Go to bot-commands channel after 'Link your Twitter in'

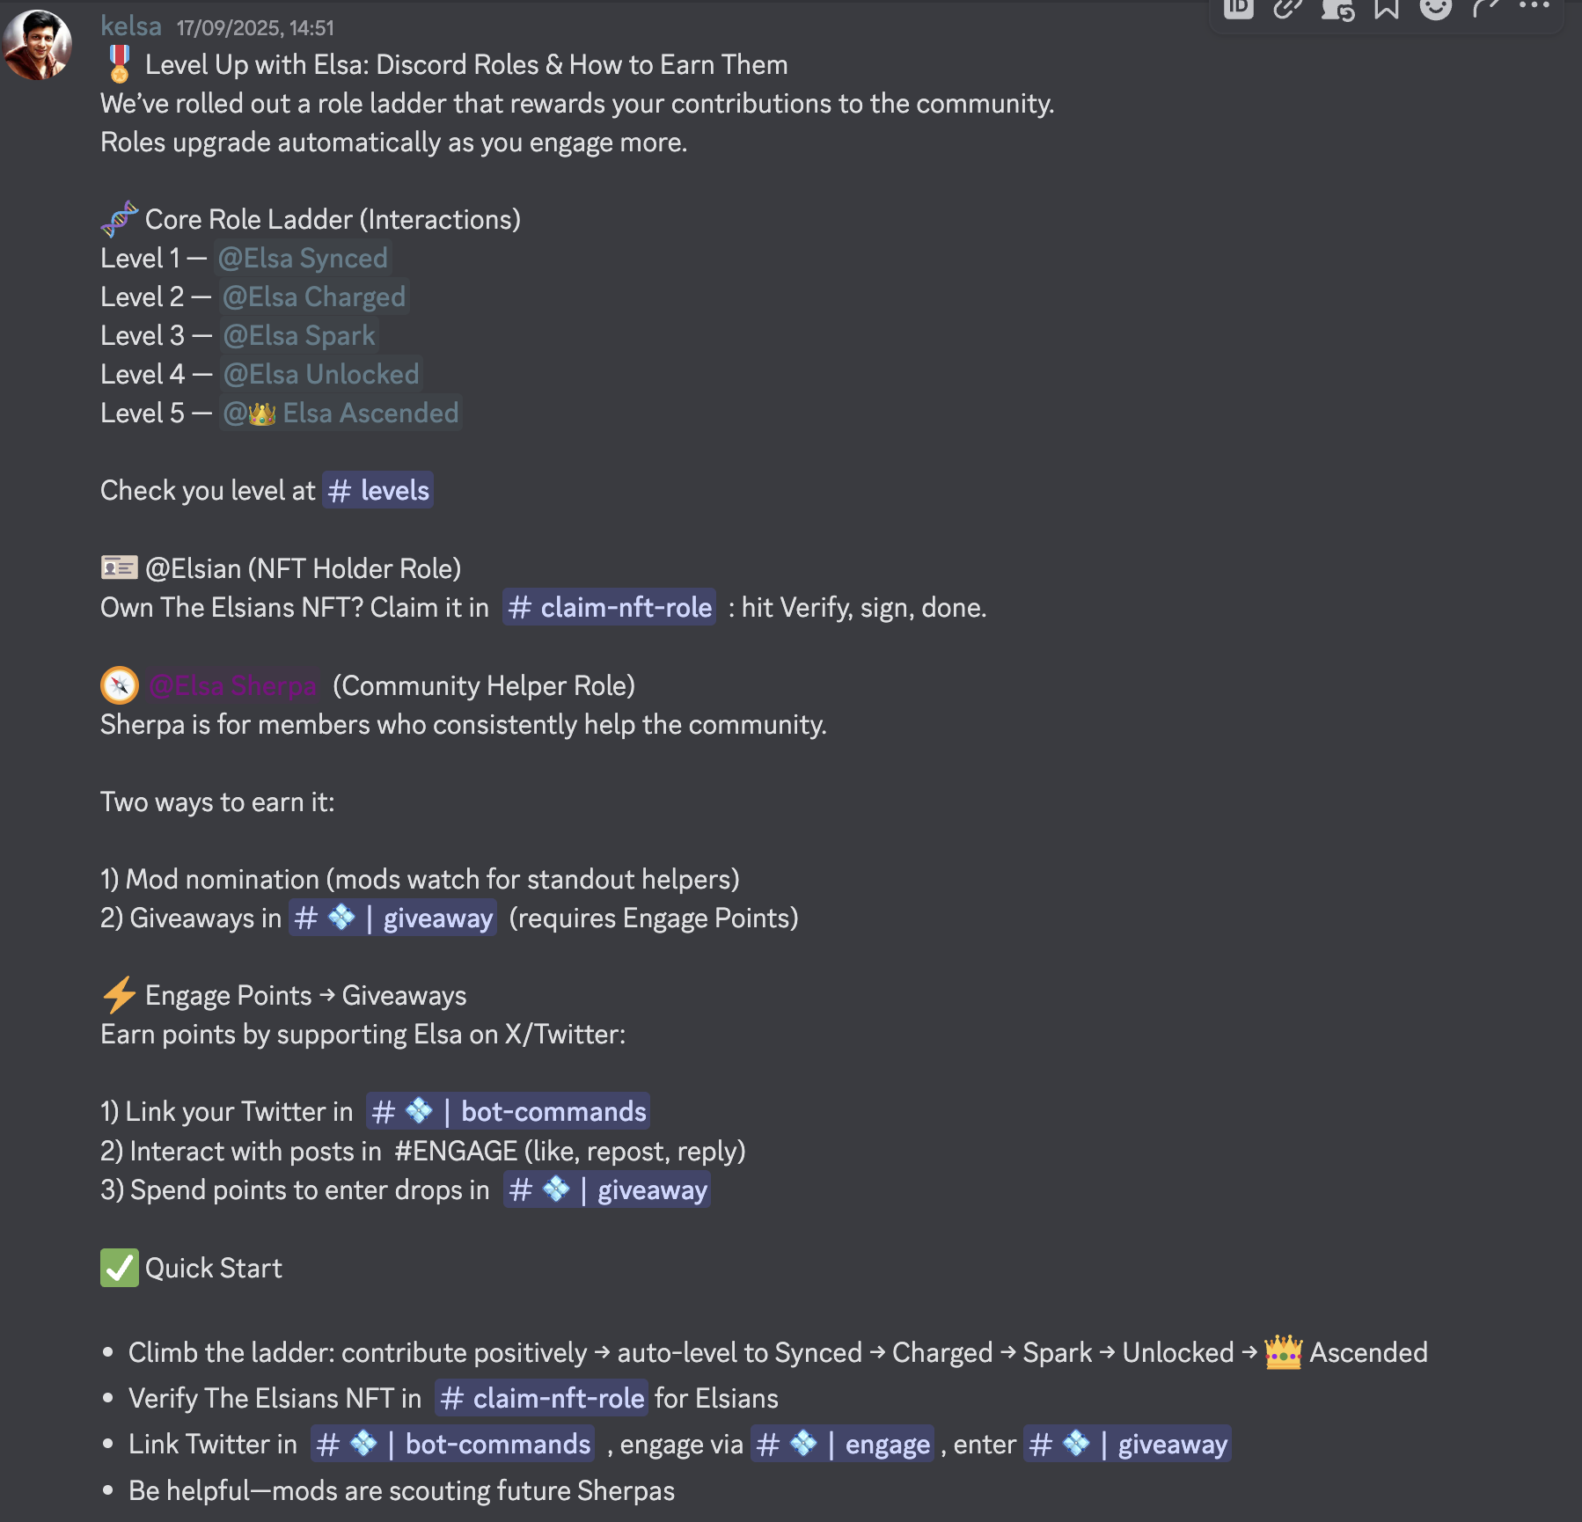click(509, 1112)
